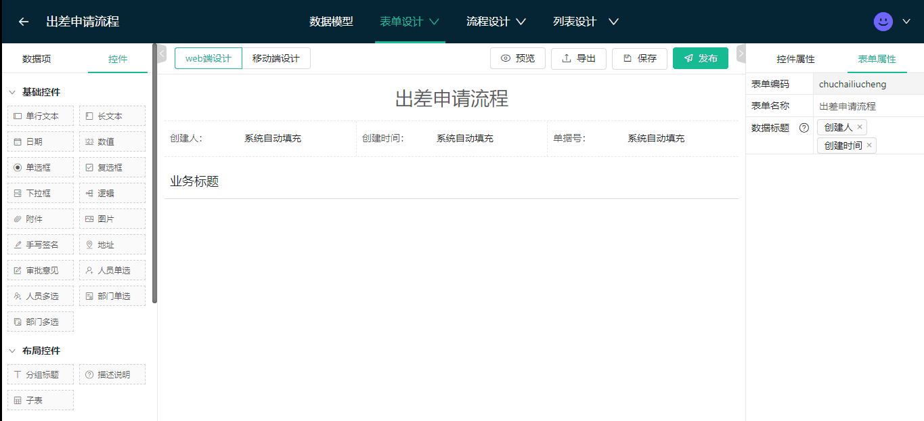
Task: Expand the user account dropdown arrow
Action: [x=907, y=22]
